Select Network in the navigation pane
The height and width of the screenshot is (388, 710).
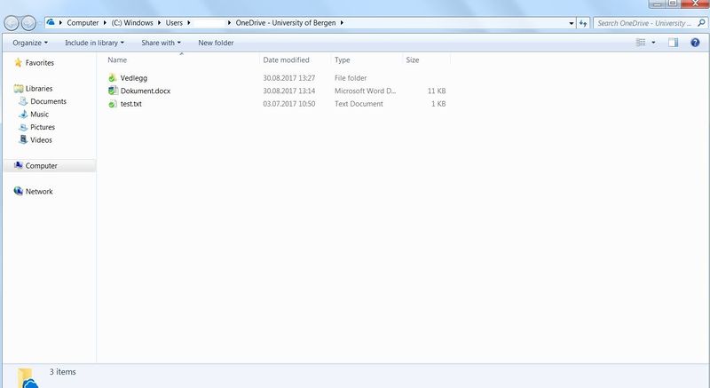tap(39, 192)
